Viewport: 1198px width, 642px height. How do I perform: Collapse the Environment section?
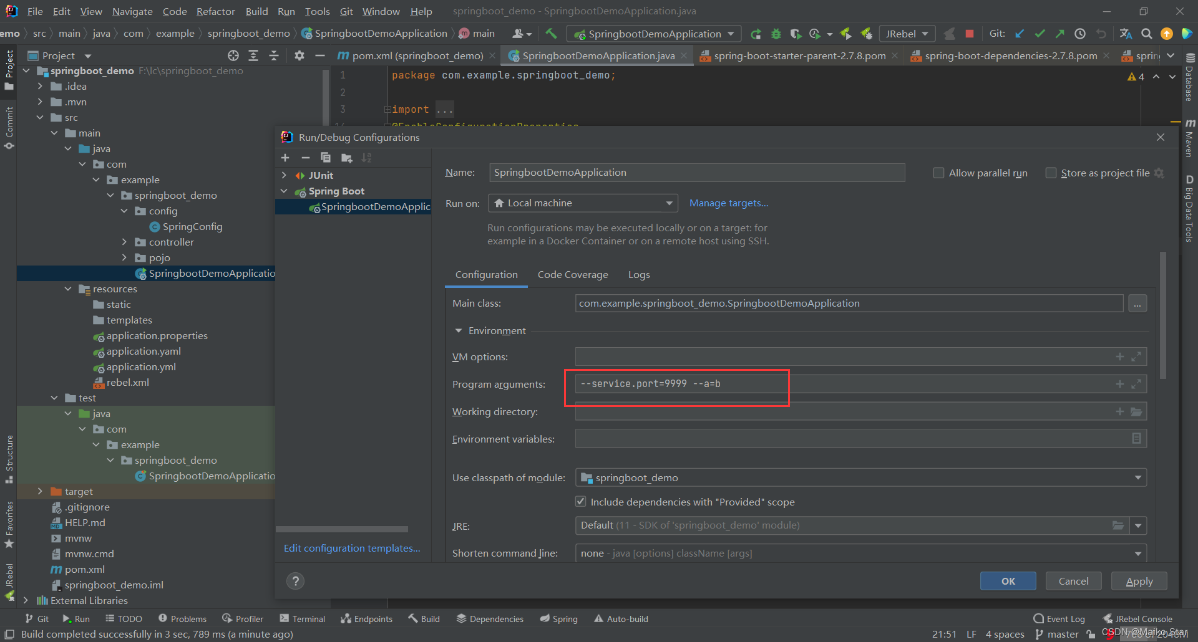(459, 330)
